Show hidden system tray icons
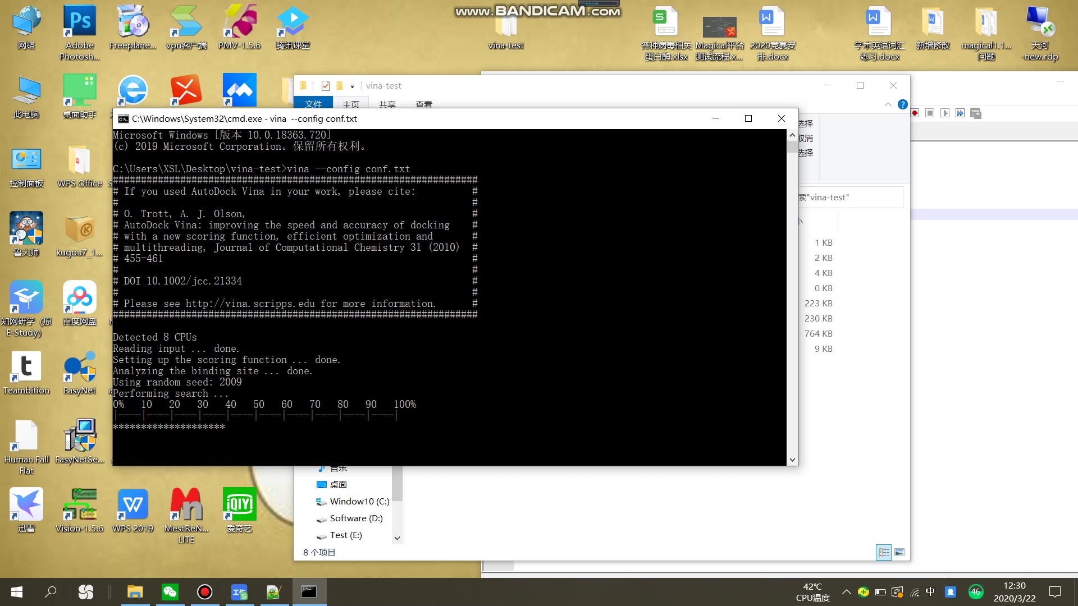This screenshot has width=1078, height=606. click(x=846, y=592)
